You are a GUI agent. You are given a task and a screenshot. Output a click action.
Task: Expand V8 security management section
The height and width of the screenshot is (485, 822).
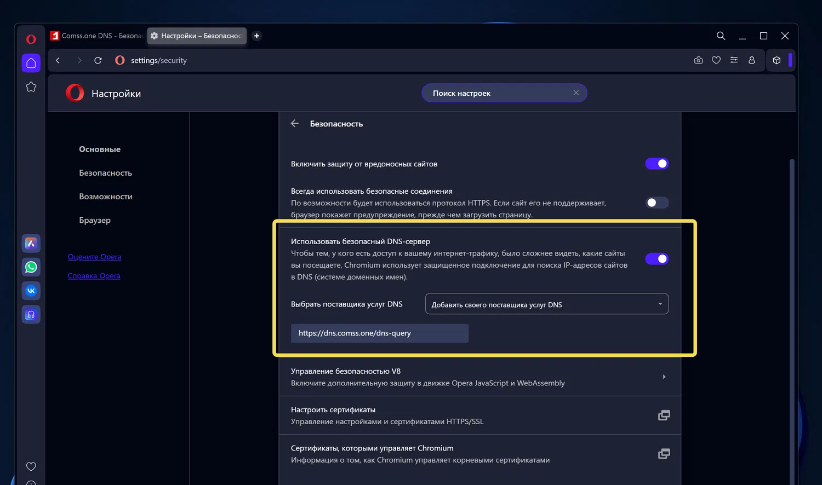[x=664, y=377]
